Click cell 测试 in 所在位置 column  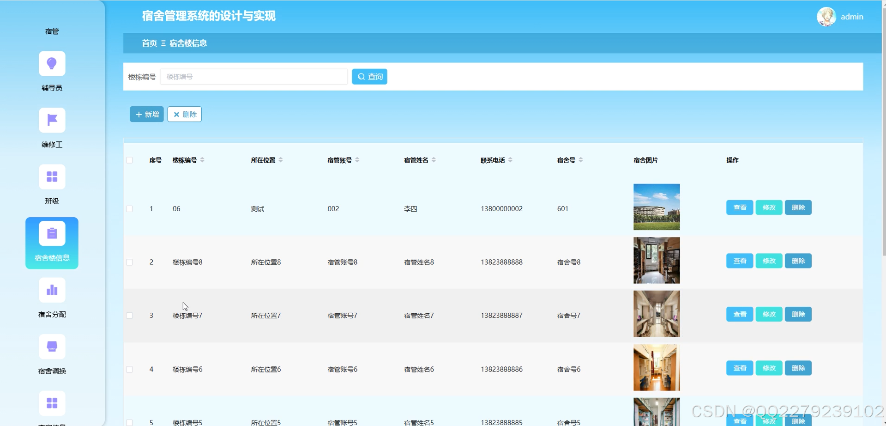(258, 209)
